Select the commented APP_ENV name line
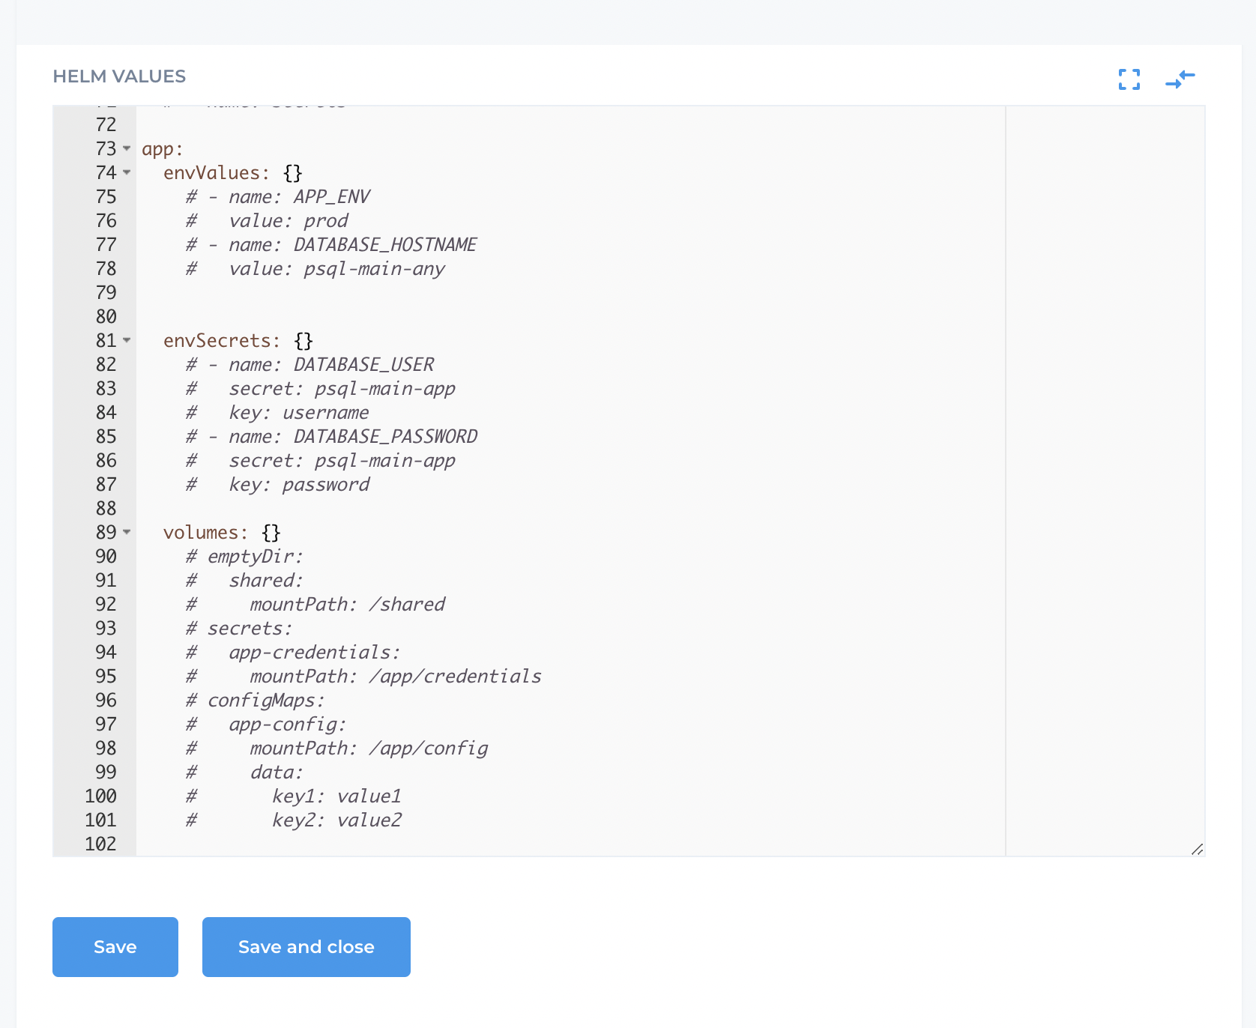This screenshot has width=1256, height=1028. point(277,197)
